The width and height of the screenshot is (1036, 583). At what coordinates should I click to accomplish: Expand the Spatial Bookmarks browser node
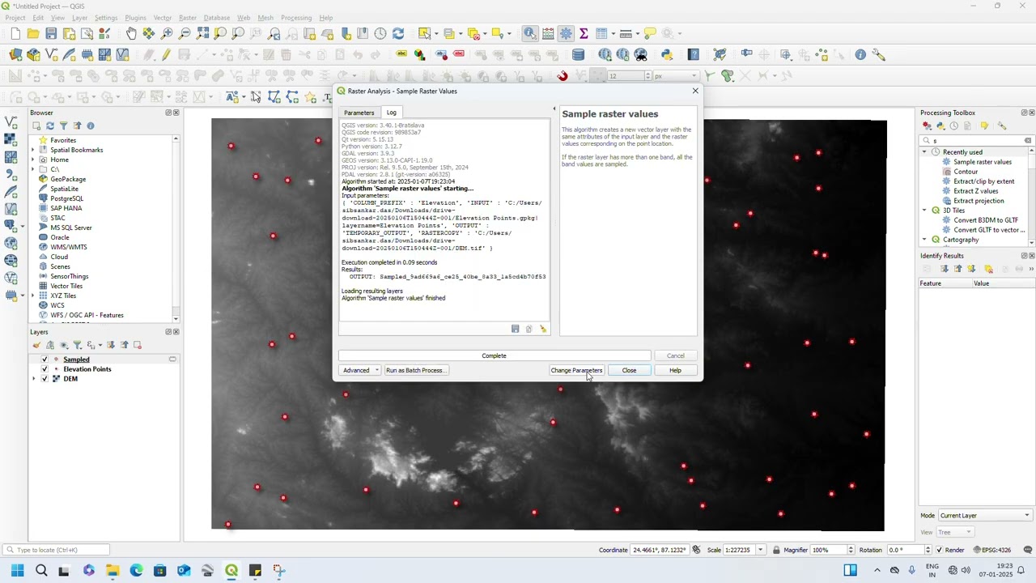34,150
